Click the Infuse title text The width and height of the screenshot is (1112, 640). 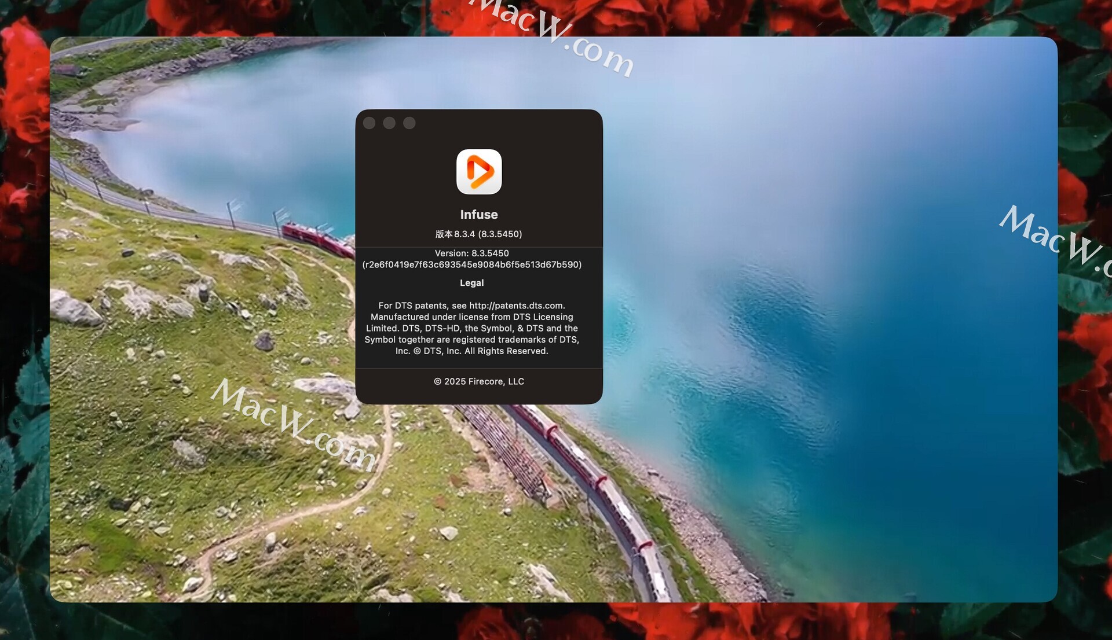[479, 215]
